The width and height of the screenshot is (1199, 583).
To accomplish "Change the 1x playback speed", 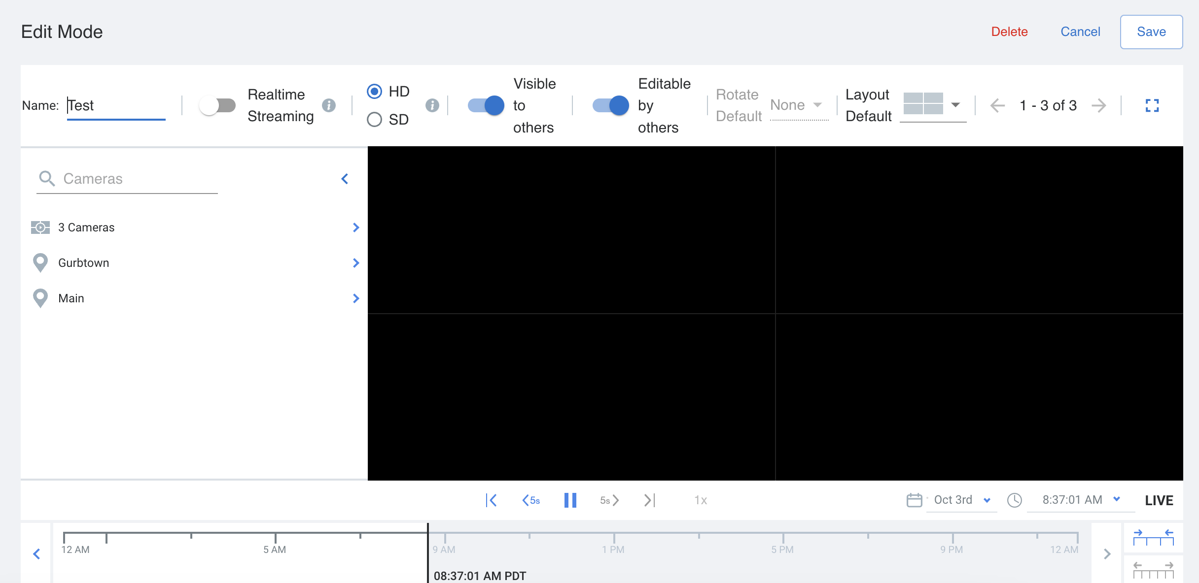I will click(701, 500).
